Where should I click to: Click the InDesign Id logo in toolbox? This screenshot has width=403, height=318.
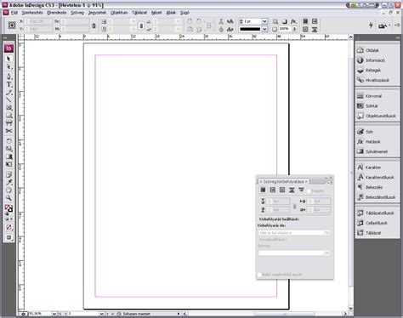(x=9, y=48)
